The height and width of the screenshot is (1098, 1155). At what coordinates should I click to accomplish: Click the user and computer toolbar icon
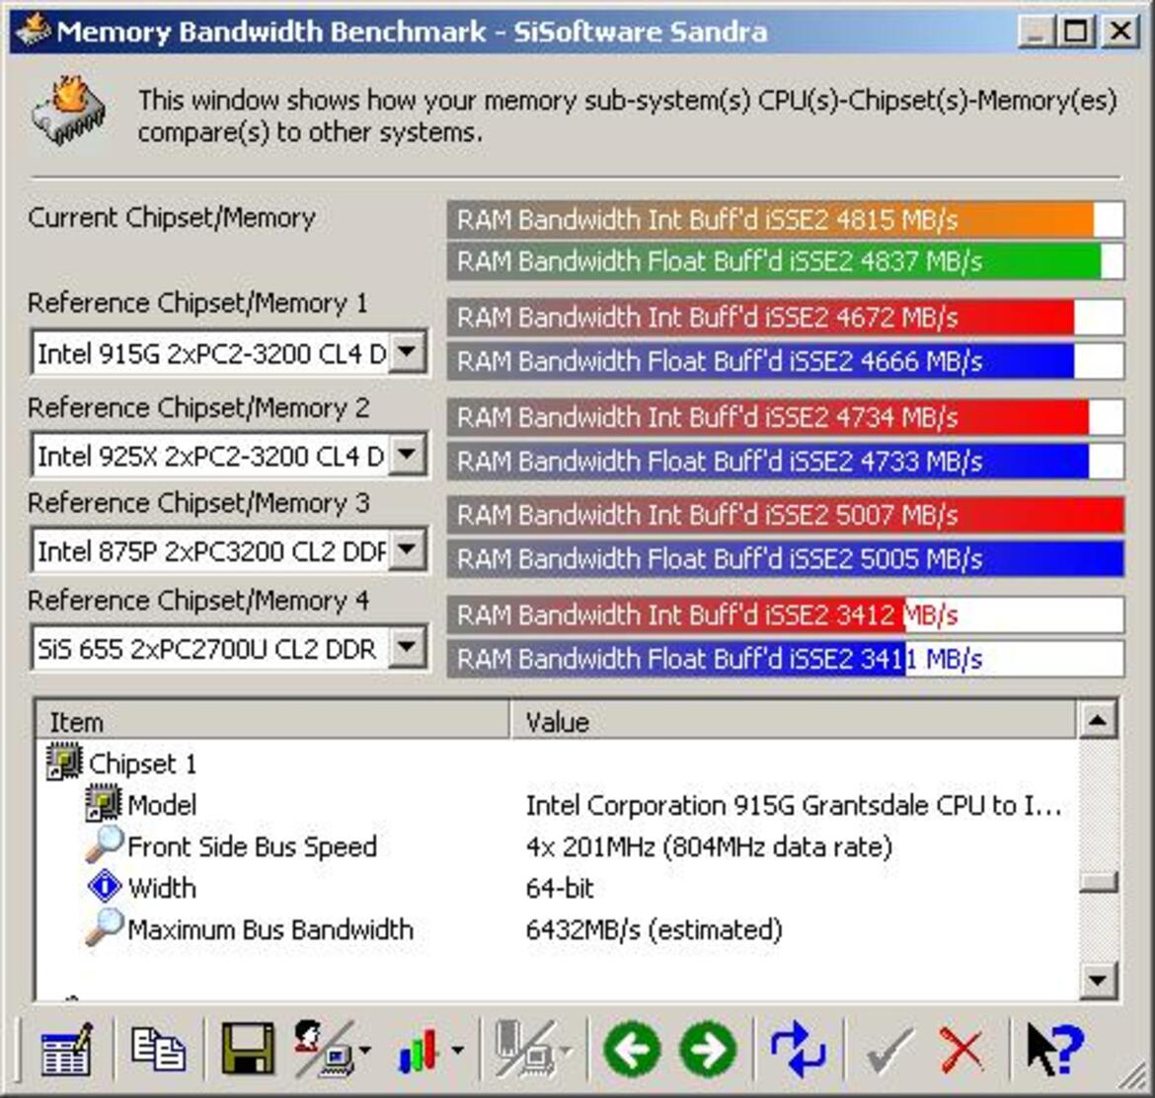[x=324, y=1048]
